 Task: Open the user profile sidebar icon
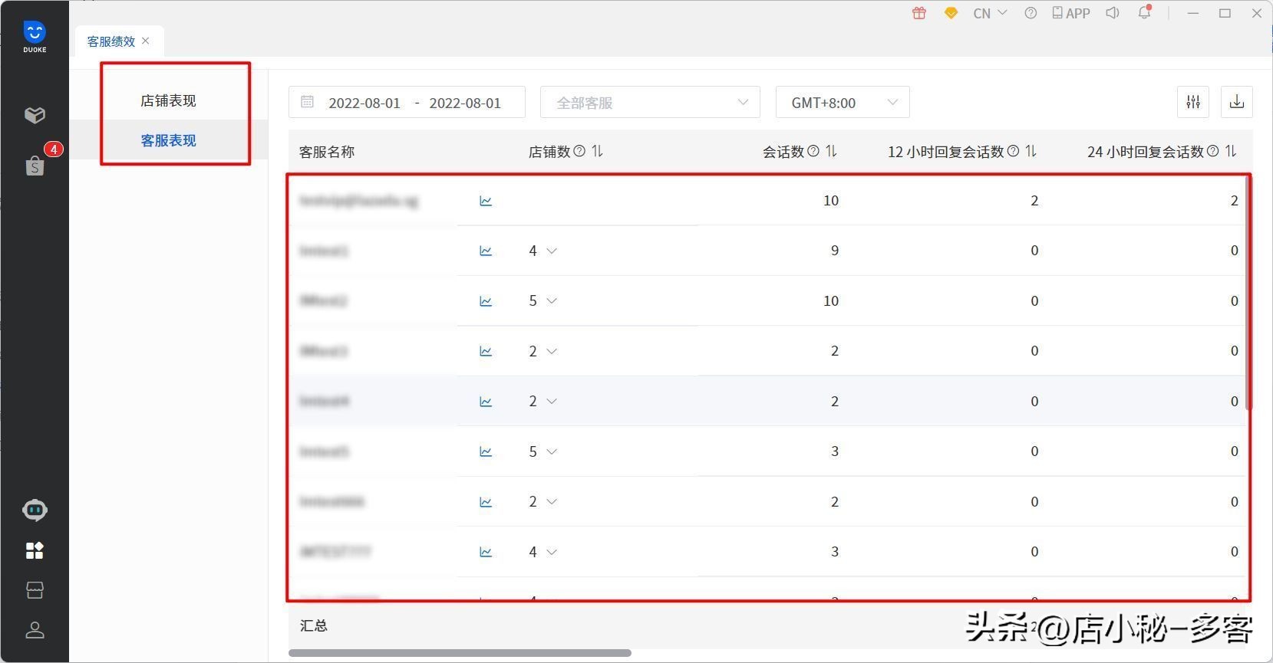[35, 630]
